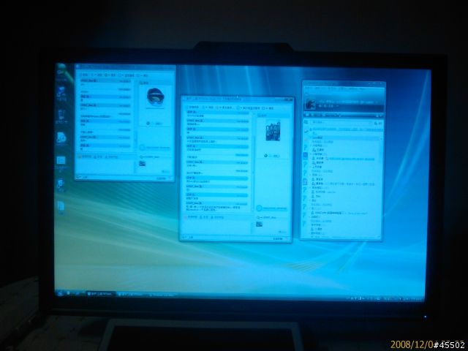Click your own small display picture in middle chat window
This screenshot has height=351, width=468.
[x=259, y=224]
